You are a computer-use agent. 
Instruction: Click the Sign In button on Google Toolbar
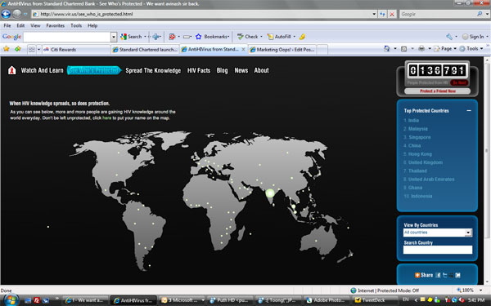click(x=473, y=37)
